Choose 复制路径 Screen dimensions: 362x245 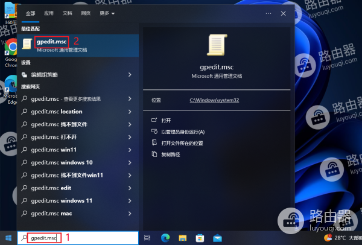pos(171,154)
